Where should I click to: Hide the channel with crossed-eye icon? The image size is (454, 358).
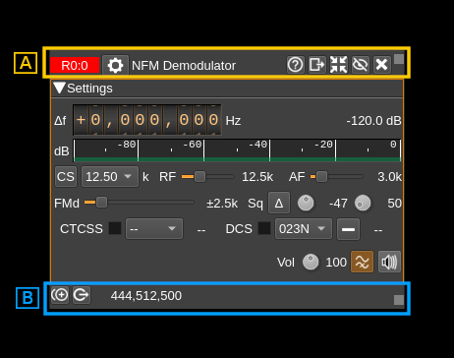point(361,65)
